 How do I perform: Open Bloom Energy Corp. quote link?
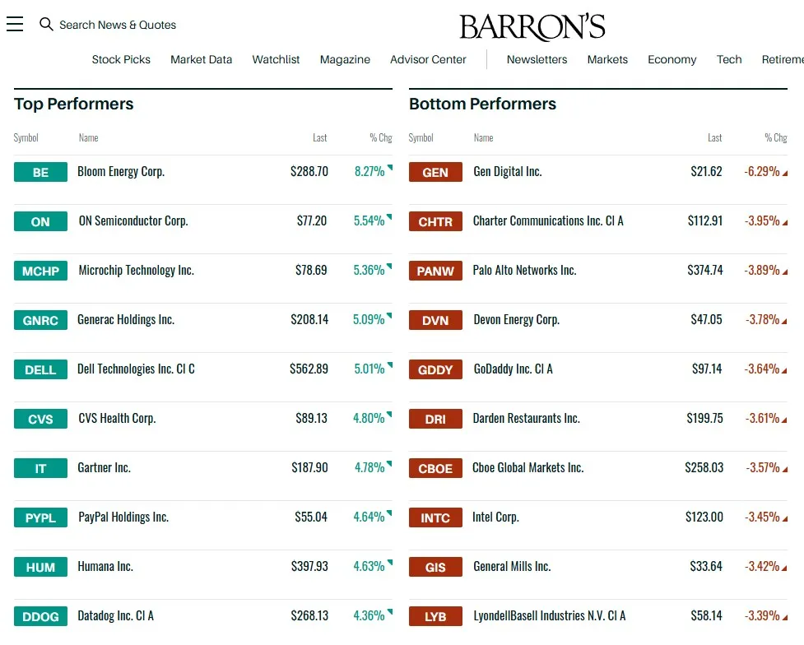[x=121, y=172]
